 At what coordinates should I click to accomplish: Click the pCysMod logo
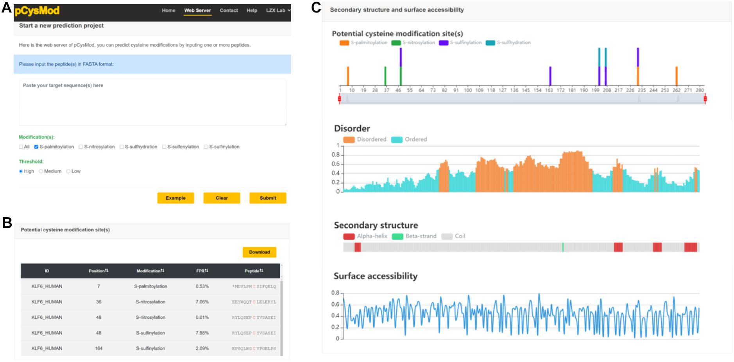(x=37, y=11)
